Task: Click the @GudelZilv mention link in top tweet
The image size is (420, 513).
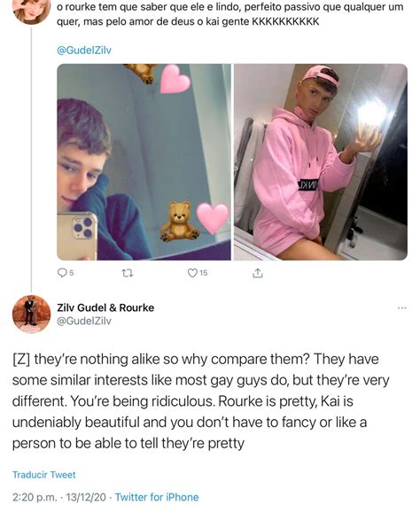Action: [x=84, y=50]
